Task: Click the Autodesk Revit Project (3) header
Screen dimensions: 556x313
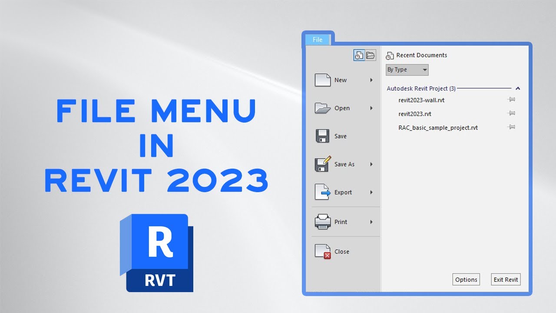Action: [421, 88]
